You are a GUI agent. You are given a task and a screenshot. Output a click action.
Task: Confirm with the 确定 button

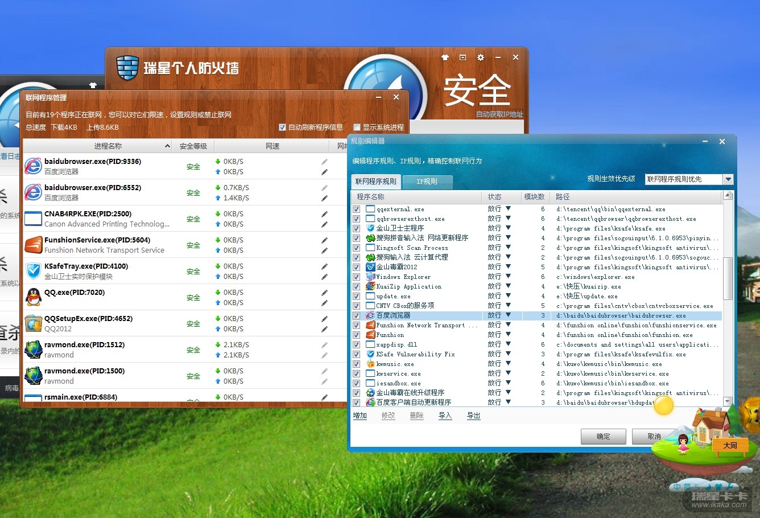(604, 437)
